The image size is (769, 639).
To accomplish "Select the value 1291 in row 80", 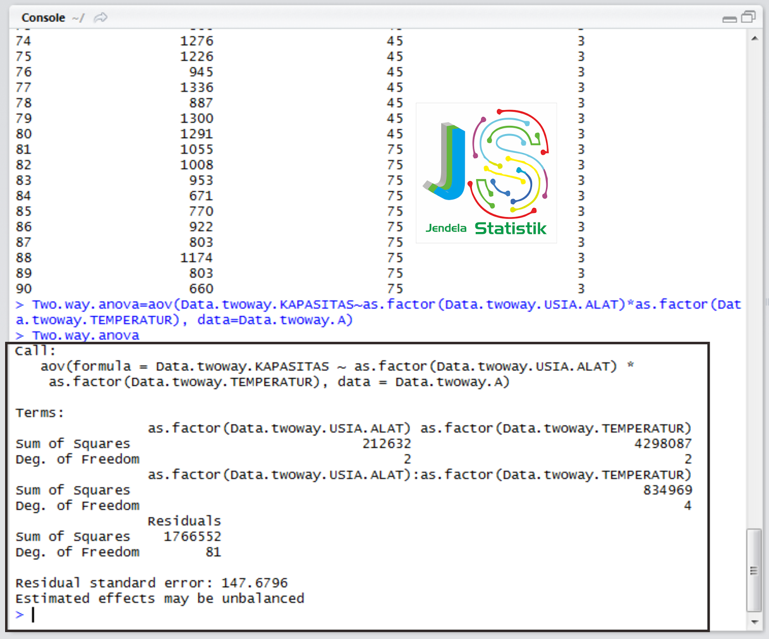I will pyautogui.click(x=197, y=134).
